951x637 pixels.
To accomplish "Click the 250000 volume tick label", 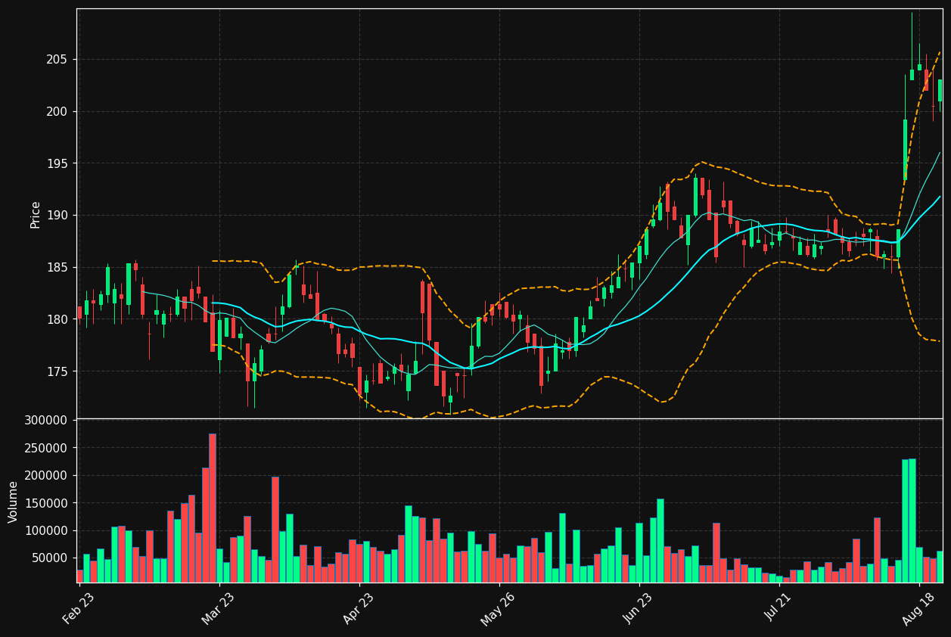I will point(47,448).
